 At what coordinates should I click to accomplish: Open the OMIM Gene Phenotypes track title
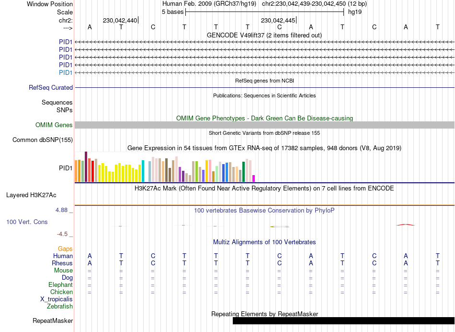coord(264,119)
